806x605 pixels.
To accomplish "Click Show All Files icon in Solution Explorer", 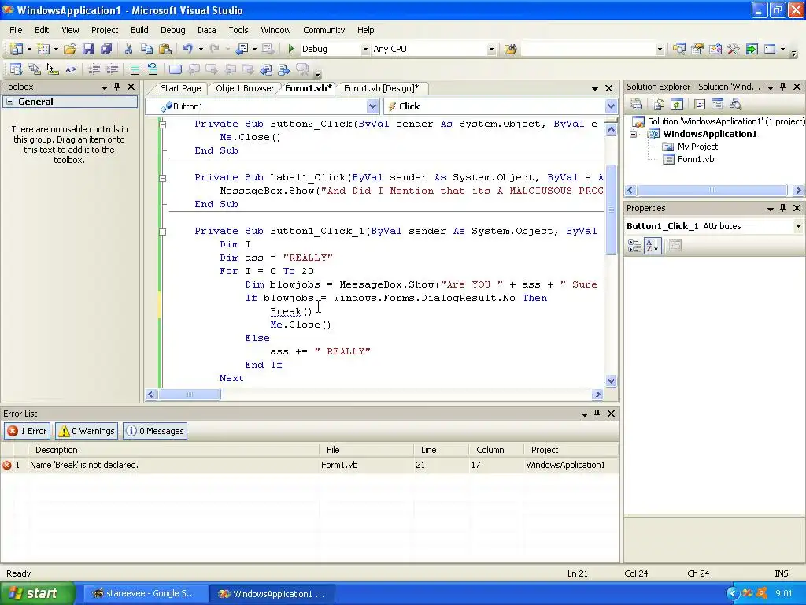I will pyautogui.click(x=659, y=105).
